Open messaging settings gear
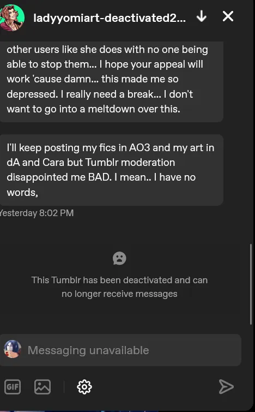The width and height of the screenshot is (255, 412). click(x=84, y=387)
